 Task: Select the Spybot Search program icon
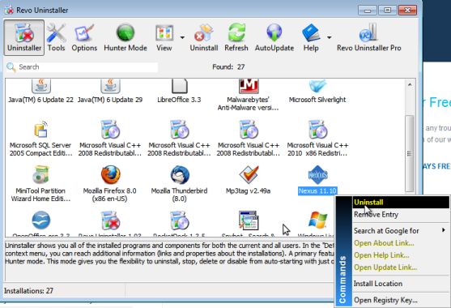[x=249, y=220]
